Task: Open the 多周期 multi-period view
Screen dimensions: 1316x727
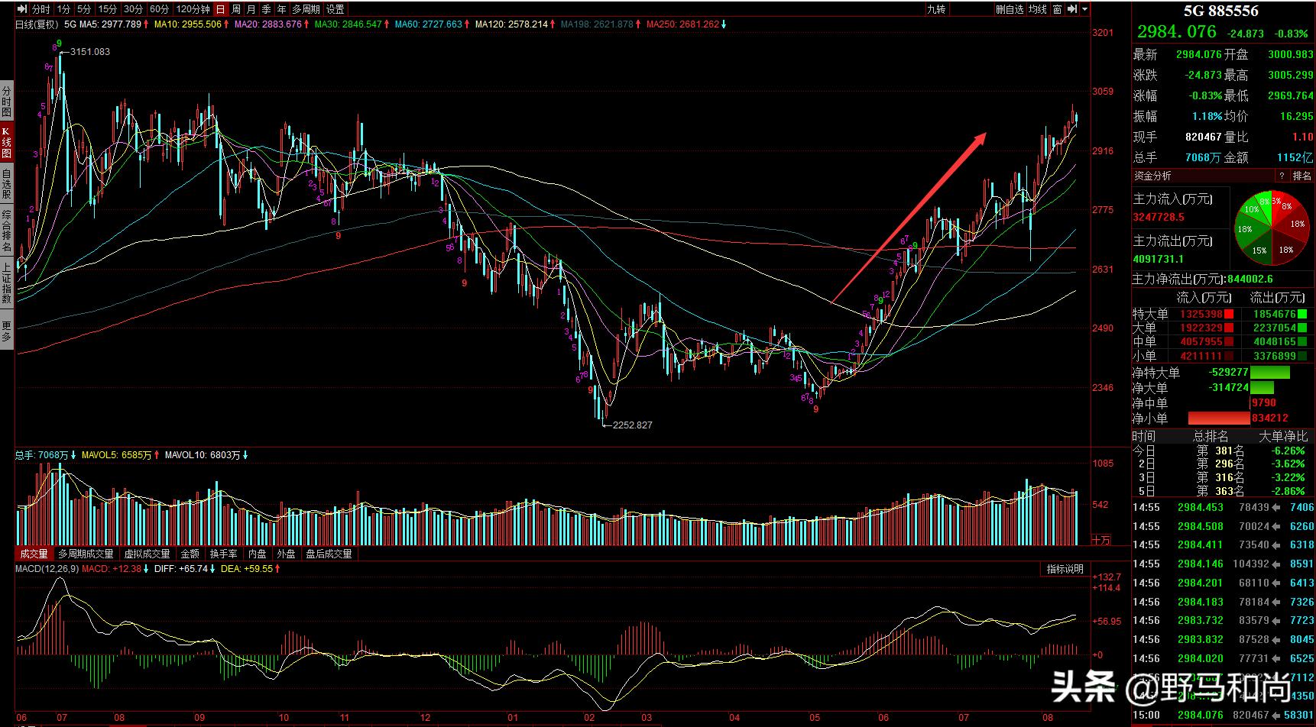Action: tap(306, 9)
